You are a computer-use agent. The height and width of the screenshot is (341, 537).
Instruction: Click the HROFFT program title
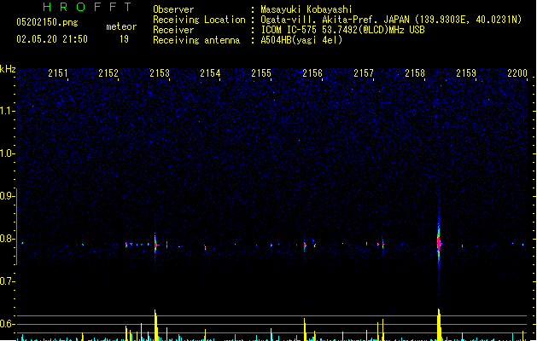tap(87, 7)
